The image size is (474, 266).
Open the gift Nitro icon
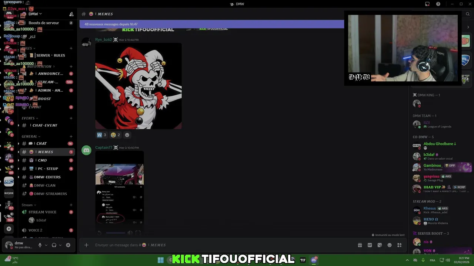tap(360, 245)
